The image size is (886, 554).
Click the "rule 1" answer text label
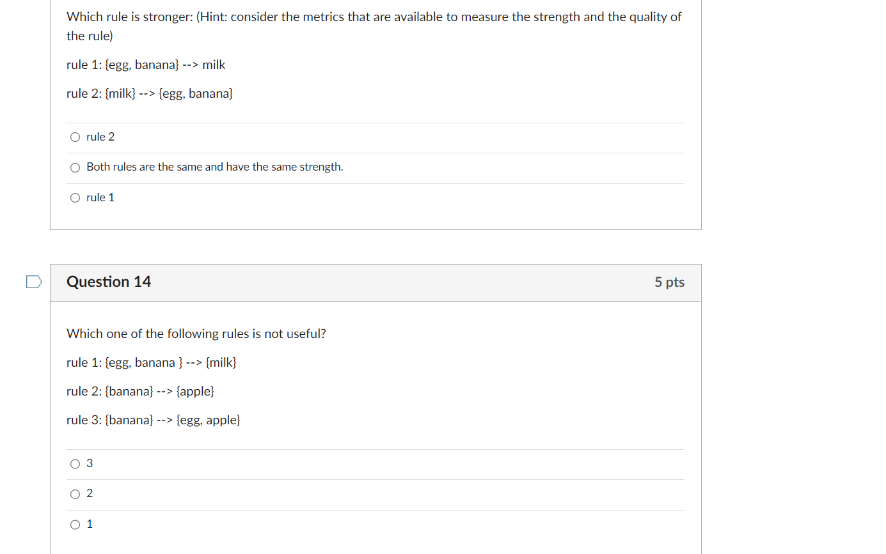[x=100, y=197]
